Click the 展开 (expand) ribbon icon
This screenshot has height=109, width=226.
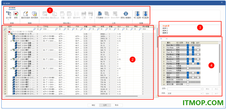69,14
